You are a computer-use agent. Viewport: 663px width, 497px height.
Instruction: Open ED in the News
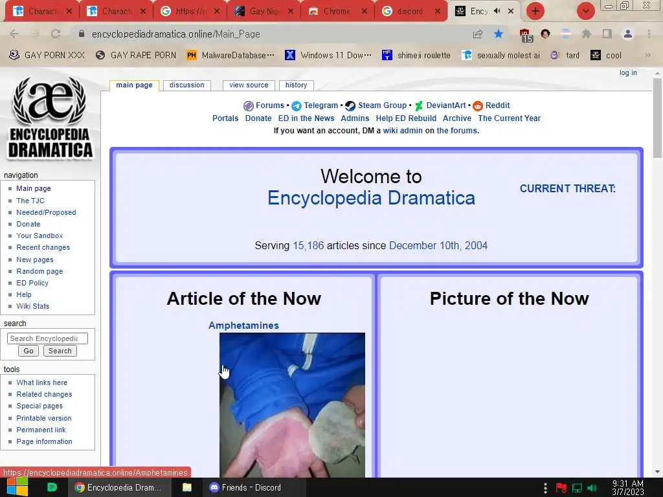coord(306,118)
